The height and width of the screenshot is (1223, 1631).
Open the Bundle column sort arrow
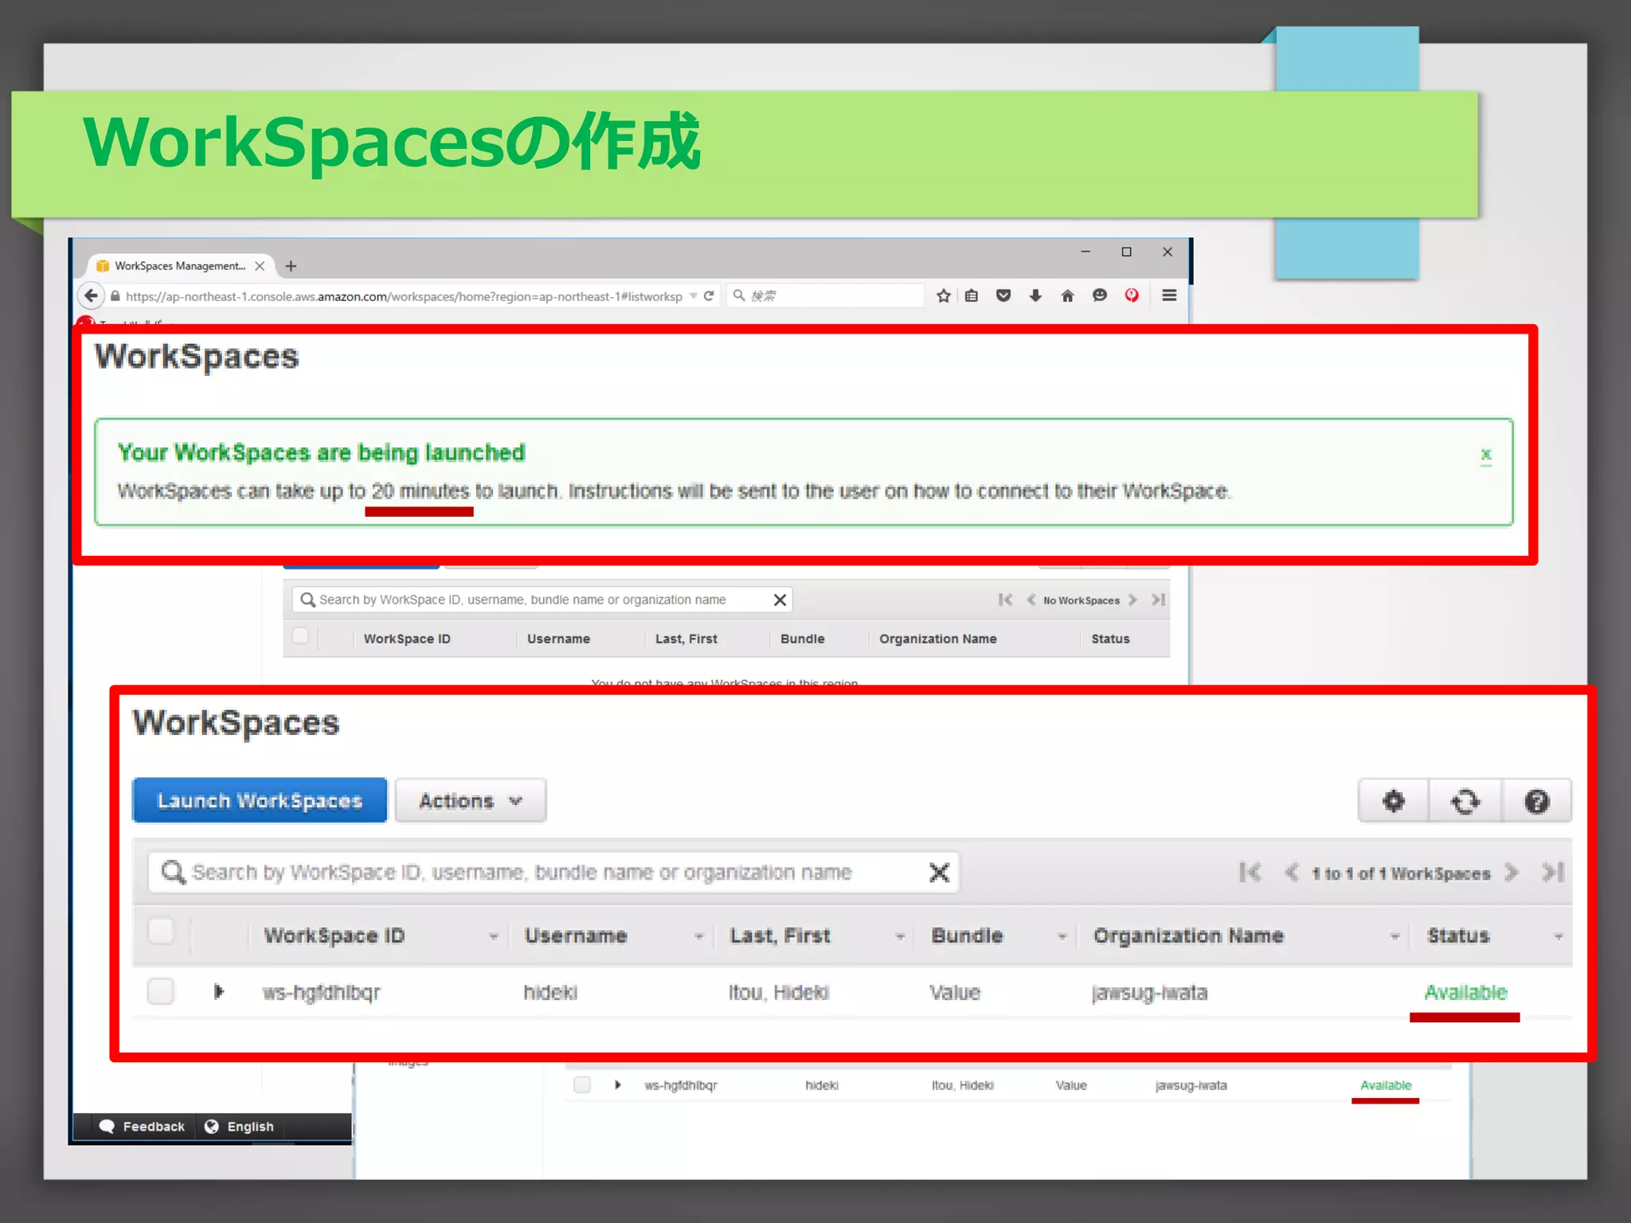[x=1062, y=936]
